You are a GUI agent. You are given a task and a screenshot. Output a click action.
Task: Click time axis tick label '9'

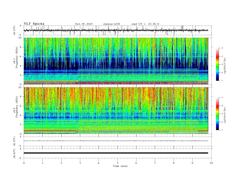tap(192, 163)
